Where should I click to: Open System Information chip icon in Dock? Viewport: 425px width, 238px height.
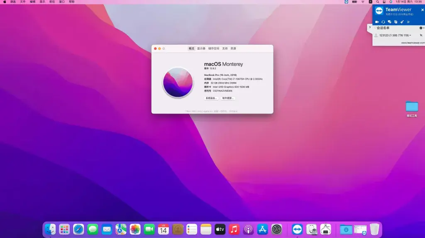pyautogui.click(x=325, y=229)
